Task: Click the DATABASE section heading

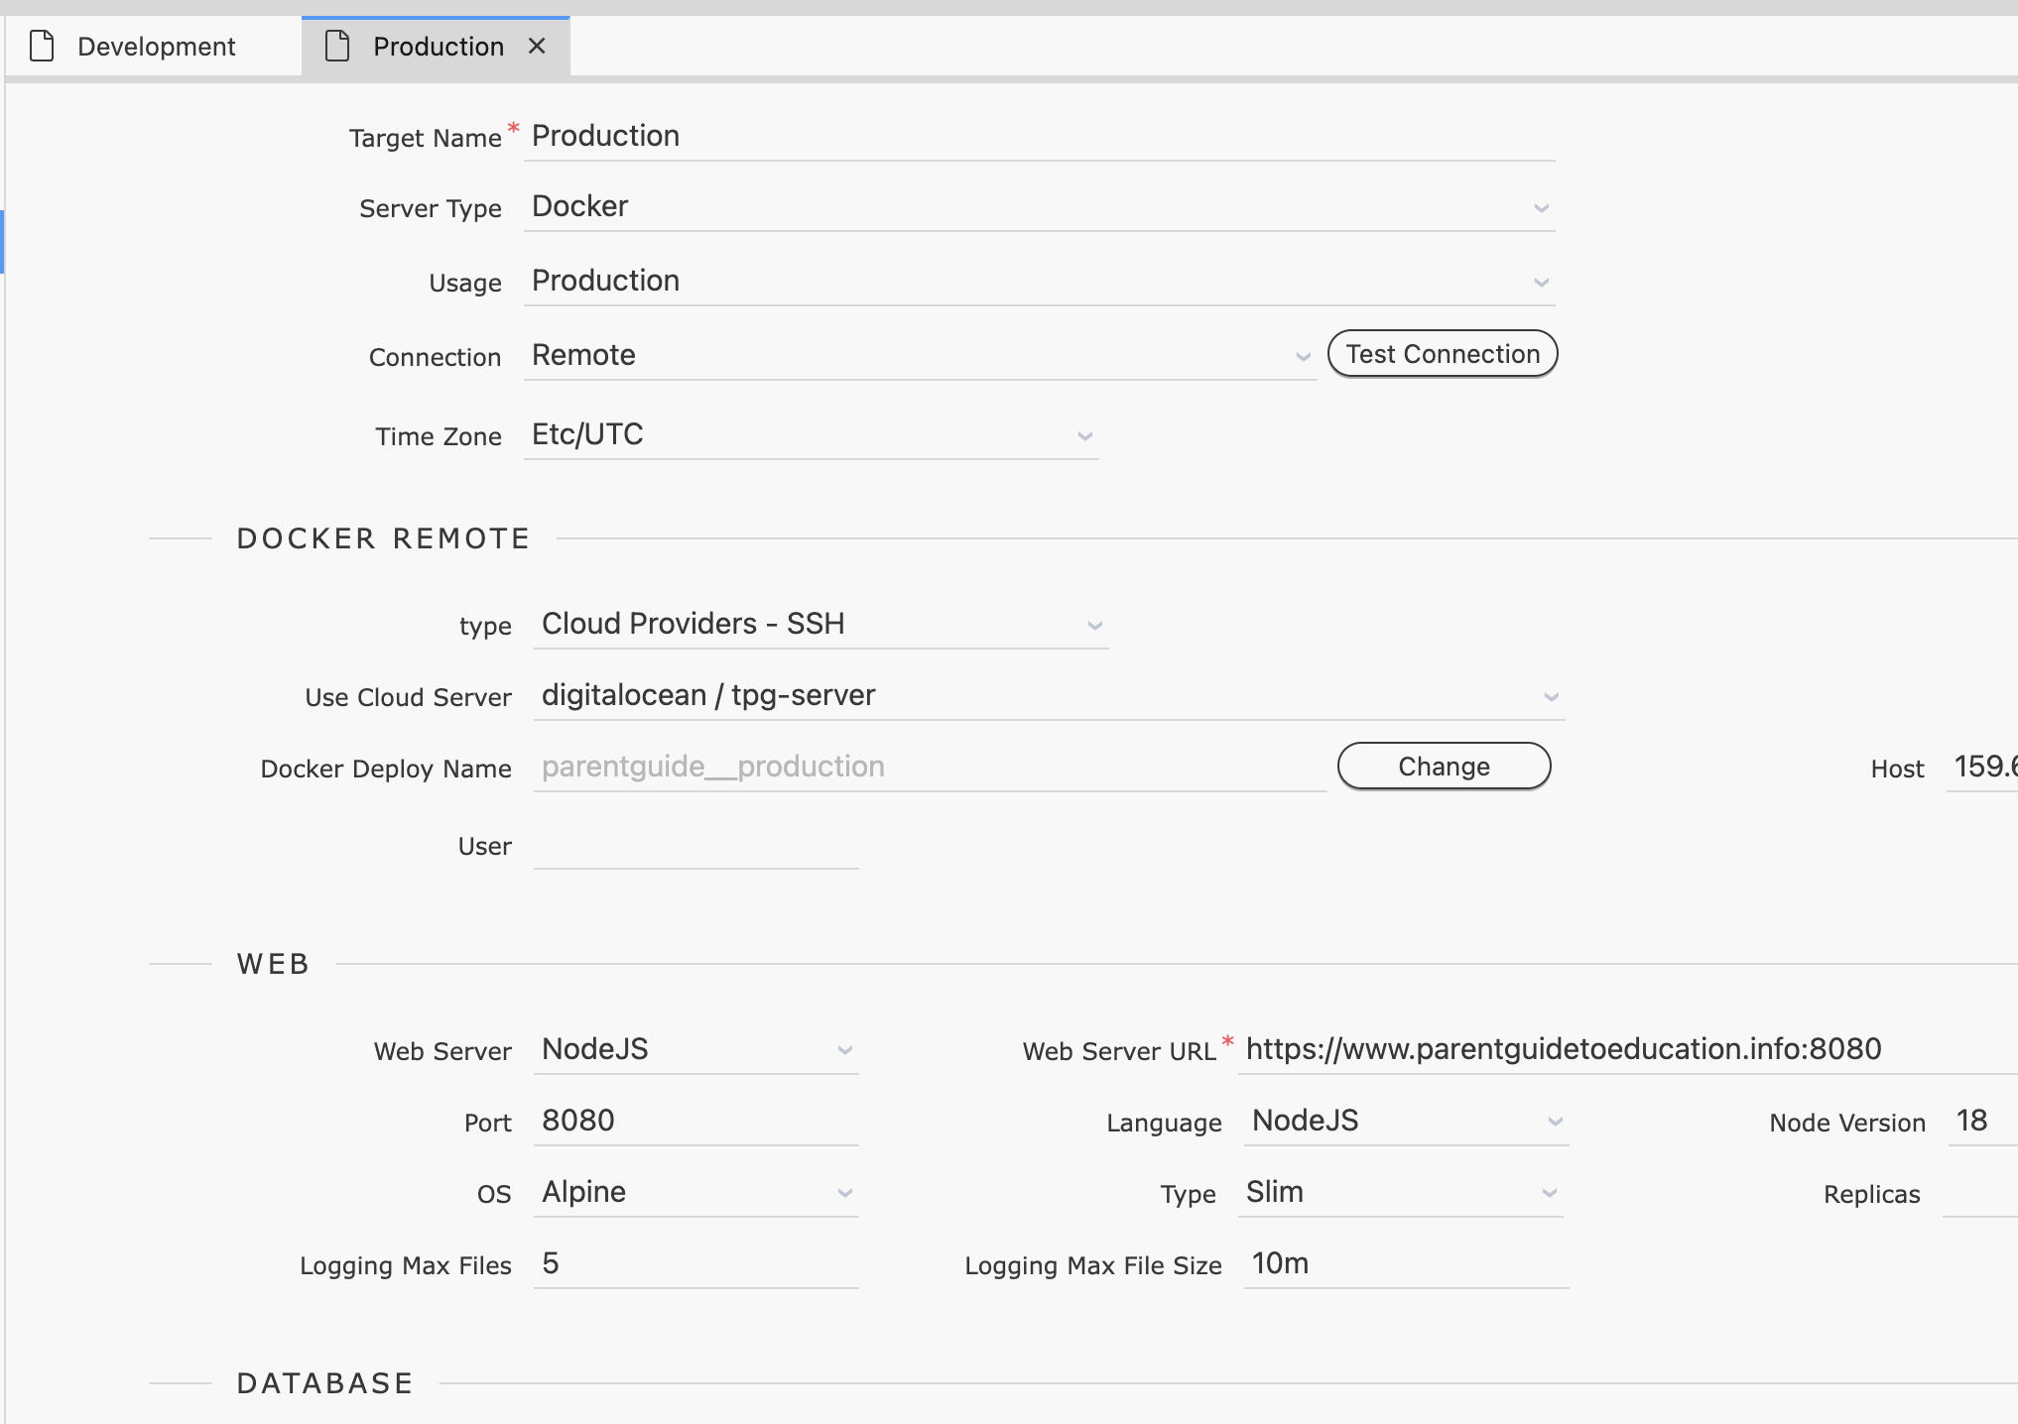Action: pos(324,1383)
